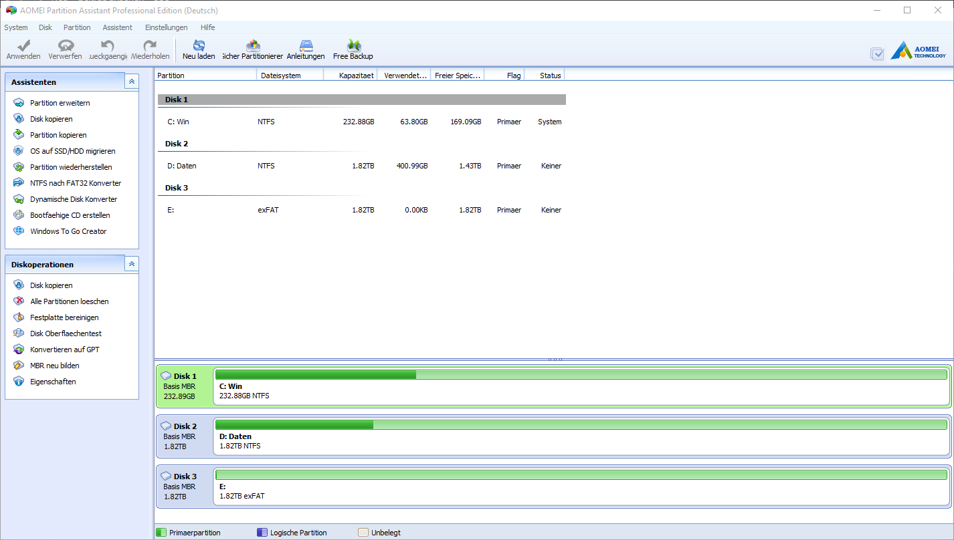This screenshot has width=954, height=540.
Task: Click the Festplatte bereinigen icon
Action: tap(19, 317)
